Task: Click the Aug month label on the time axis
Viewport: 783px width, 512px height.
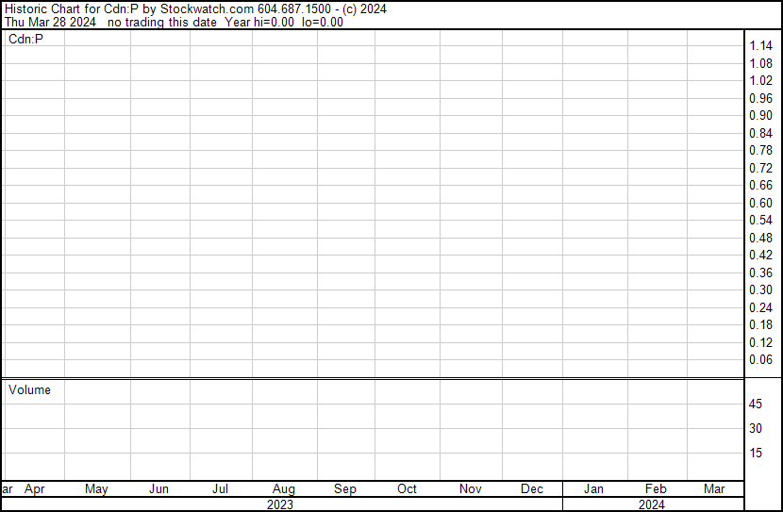Action: 284,489
